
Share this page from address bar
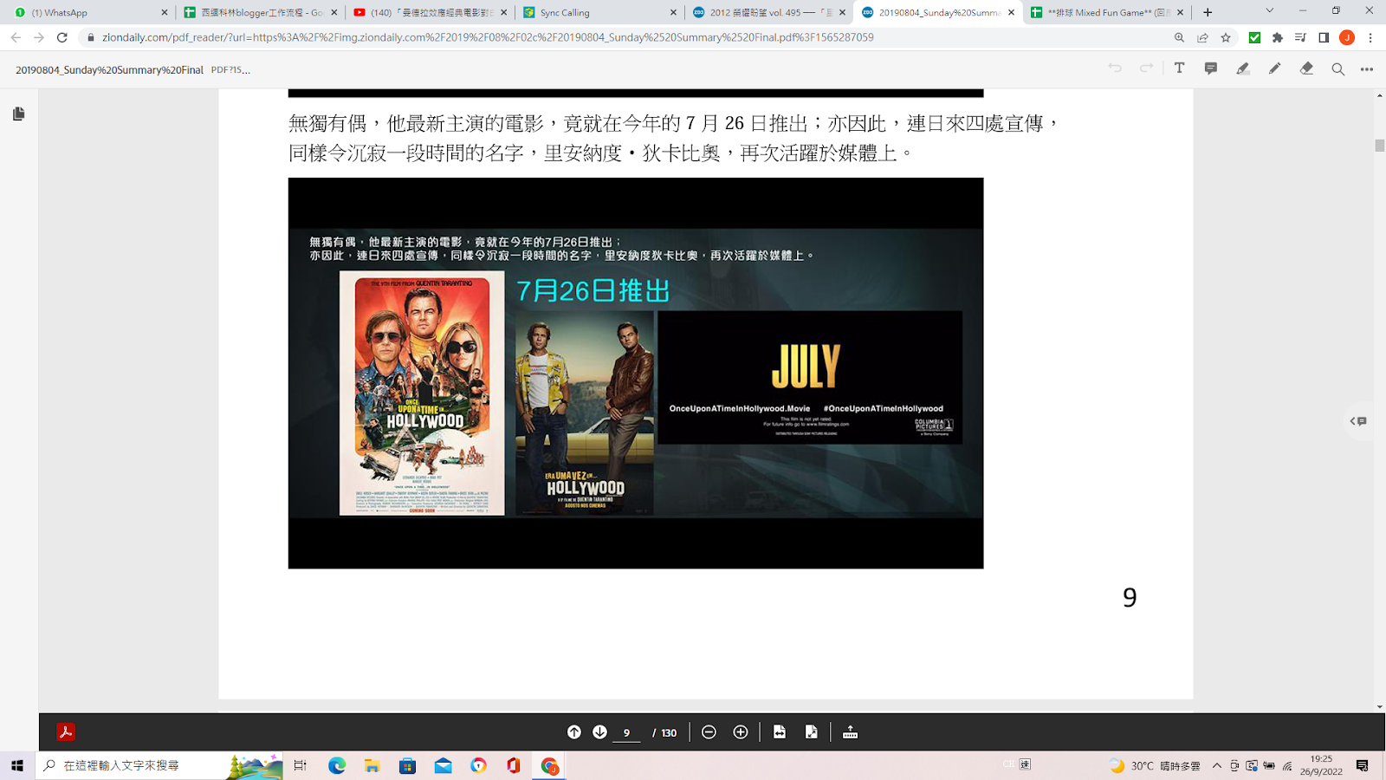pos(1202,37)
